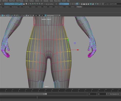Switch to the Rendering shelf tab
The width and height of the screenshot is (121, 101).
(x=15, y=7)
